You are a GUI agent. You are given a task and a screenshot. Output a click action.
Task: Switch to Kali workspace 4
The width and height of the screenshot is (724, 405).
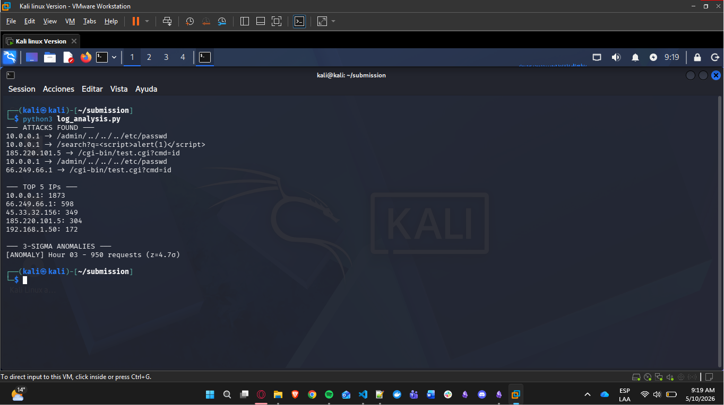pos(183,57)
